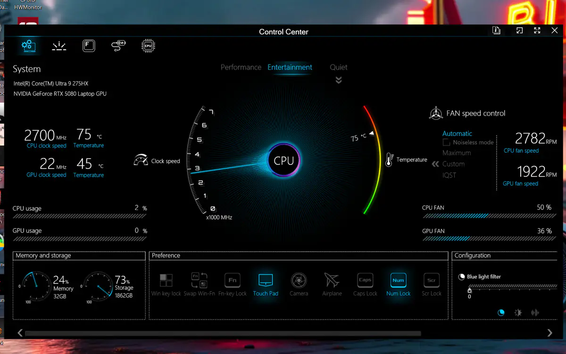Viewport: 566px width, 354px height.
Task: Enable the Noiseless mode checkbox
Action: tap(446, 142)
